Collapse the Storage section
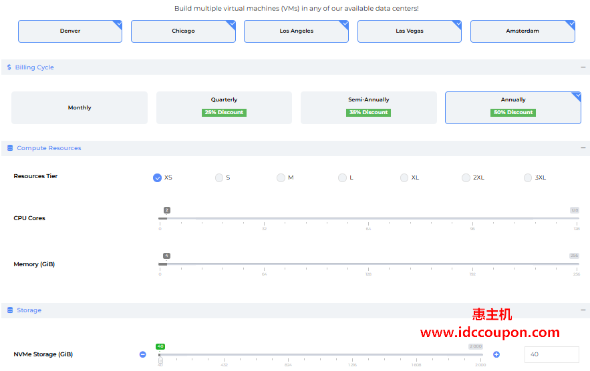 point(583,310)
